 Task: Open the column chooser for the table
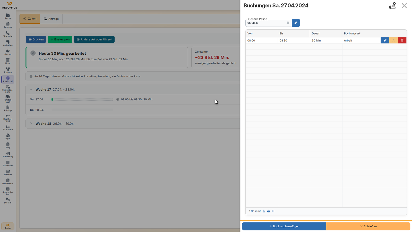[273, 211]
